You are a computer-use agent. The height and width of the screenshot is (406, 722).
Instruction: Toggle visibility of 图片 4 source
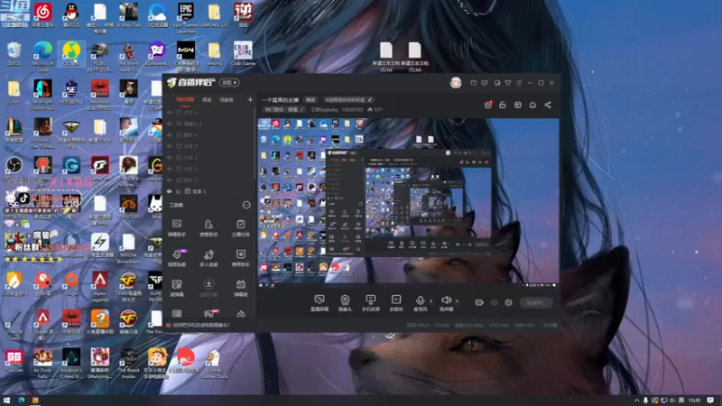pos(170,134)
